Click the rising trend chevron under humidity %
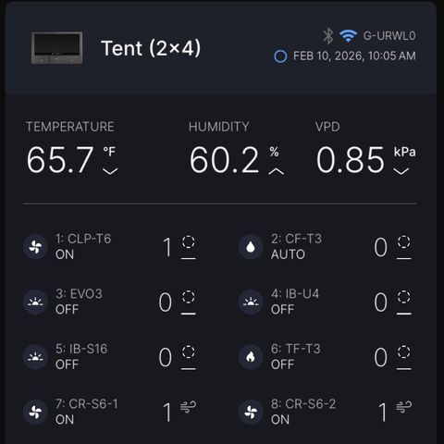 pyautogui.click(x=276, y=171)
